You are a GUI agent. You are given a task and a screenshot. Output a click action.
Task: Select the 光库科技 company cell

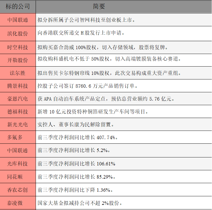pyautogui.click(x=18, y=164)
